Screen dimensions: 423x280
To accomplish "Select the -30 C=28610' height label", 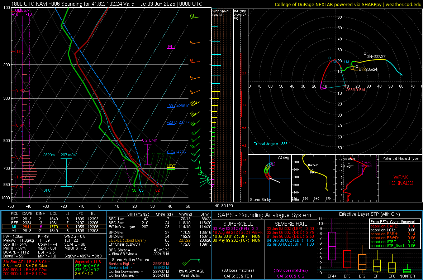I will tap(178, 106).
